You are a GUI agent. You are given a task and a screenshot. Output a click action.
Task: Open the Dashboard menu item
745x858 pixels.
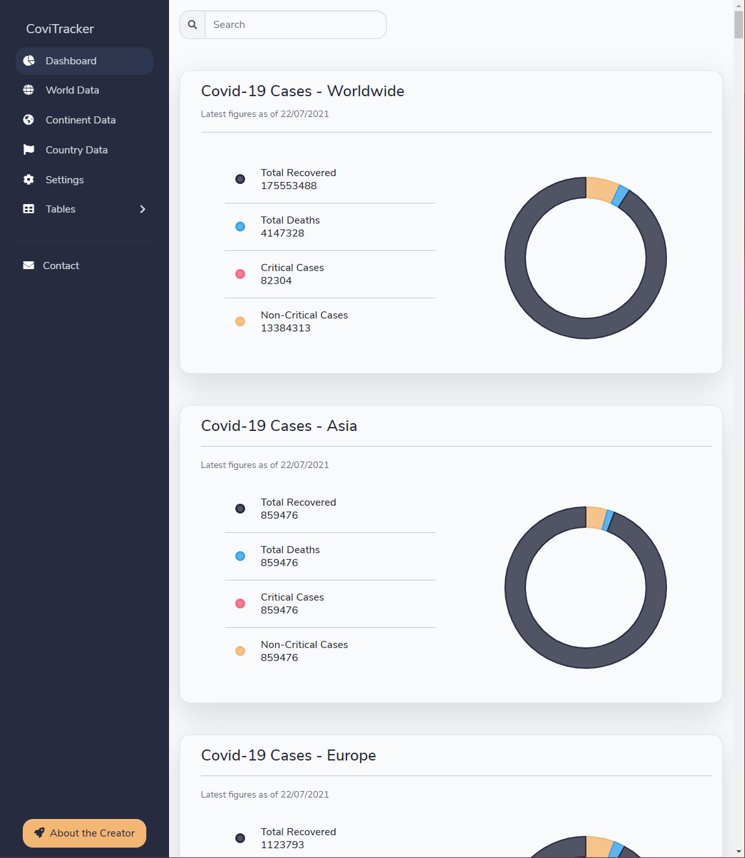[x=85, y=60]
